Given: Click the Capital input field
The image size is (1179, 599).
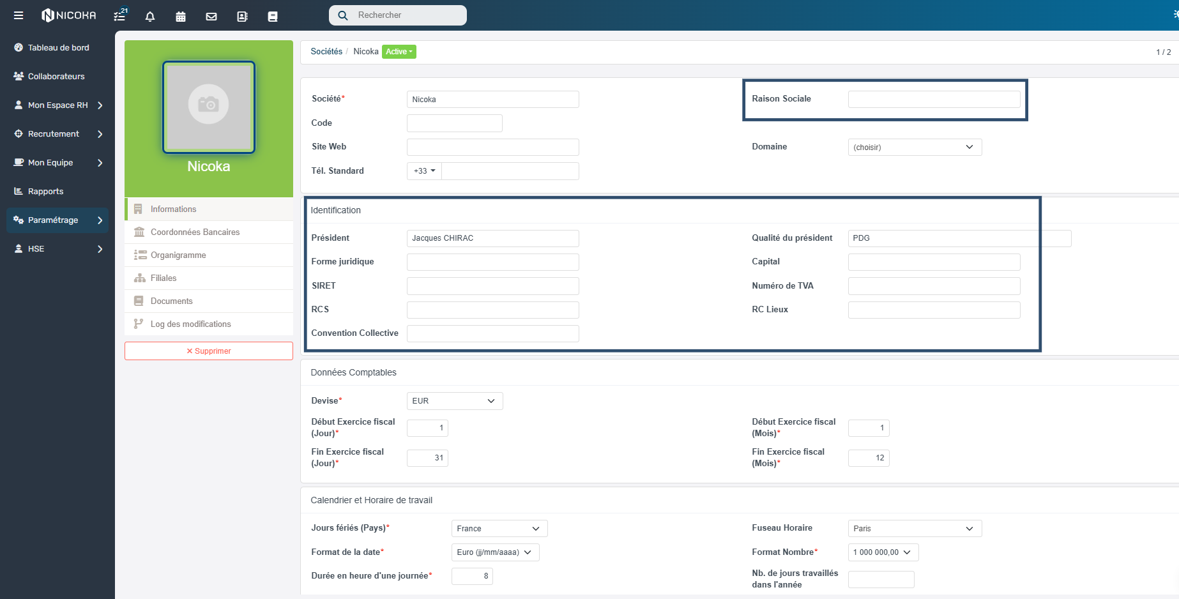Looking at the screenshot, I should click(x=934, y=262).
